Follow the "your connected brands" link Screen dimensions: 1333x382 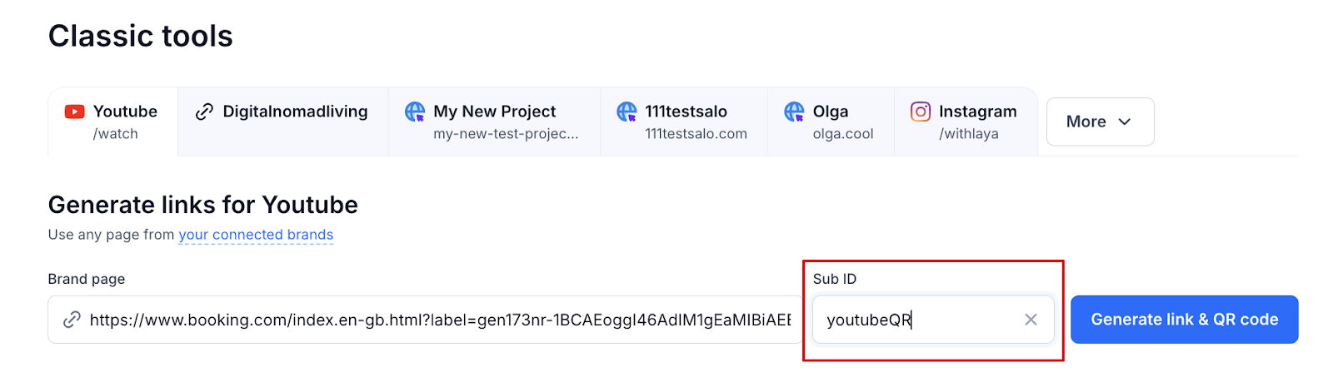256,235
